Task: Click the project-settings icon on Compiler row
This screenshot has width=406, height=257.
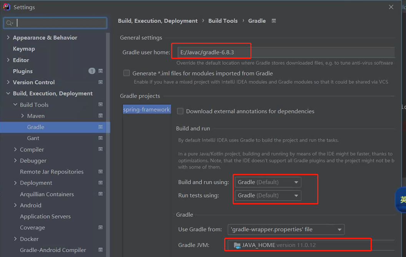Action: 101,149
